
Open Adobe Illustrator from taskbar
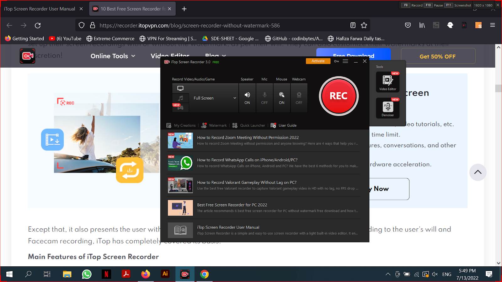point(165,274)
